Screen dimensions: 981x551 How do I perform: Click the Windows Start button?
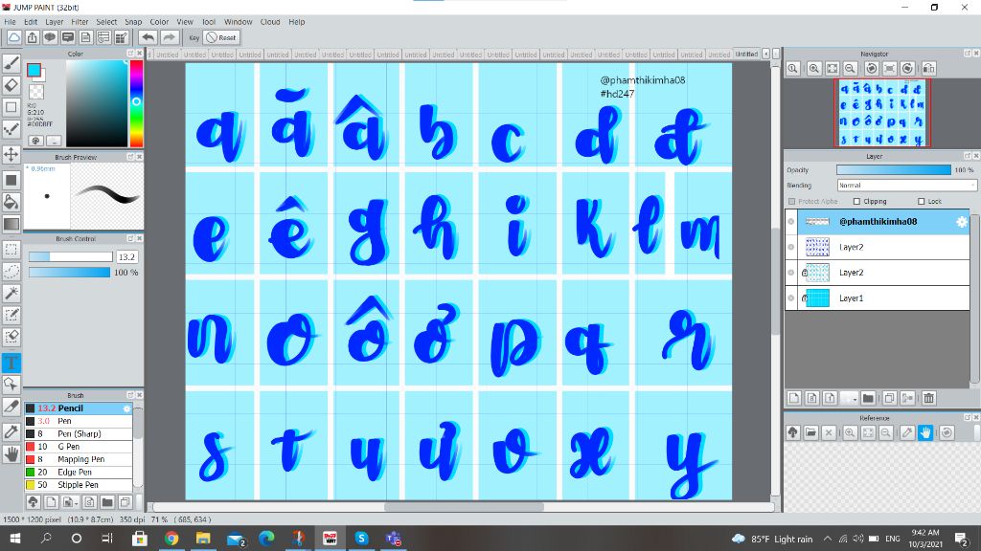tap(15, 538)
